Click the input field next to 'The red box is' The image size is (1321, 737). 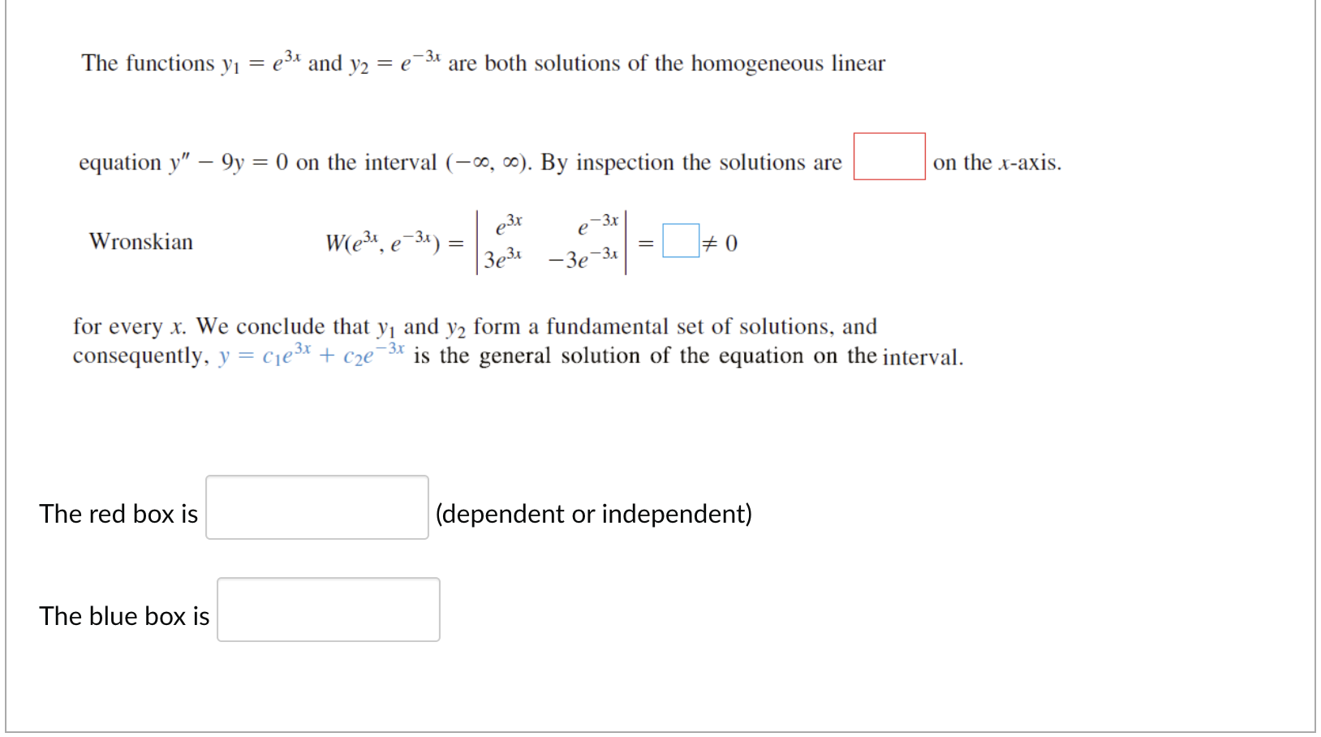point(316,506)
